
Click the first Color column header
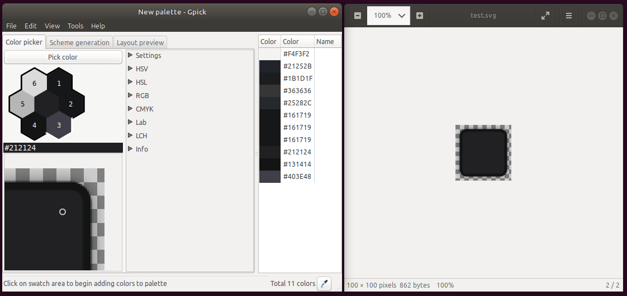pyautogui.click(x=269, y=41)
